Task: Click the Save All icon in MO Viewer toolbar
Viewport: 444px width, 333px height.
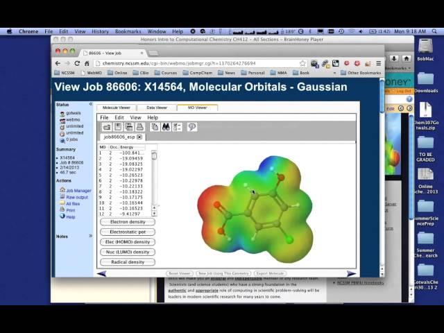Action: point(129,127)
